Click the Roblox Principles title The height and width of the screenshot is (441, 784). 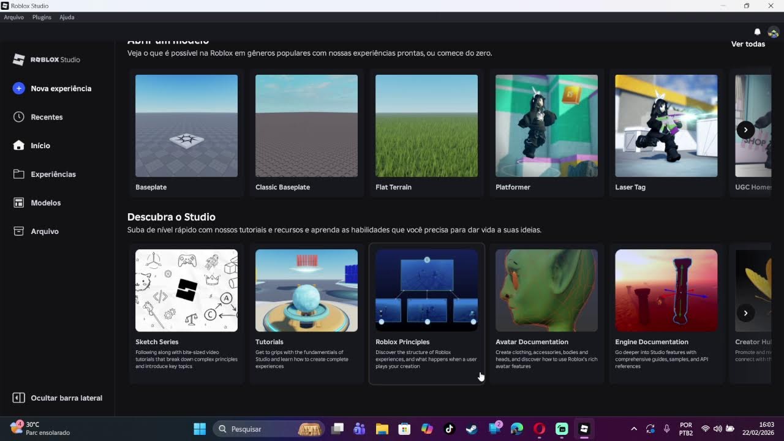402,342
